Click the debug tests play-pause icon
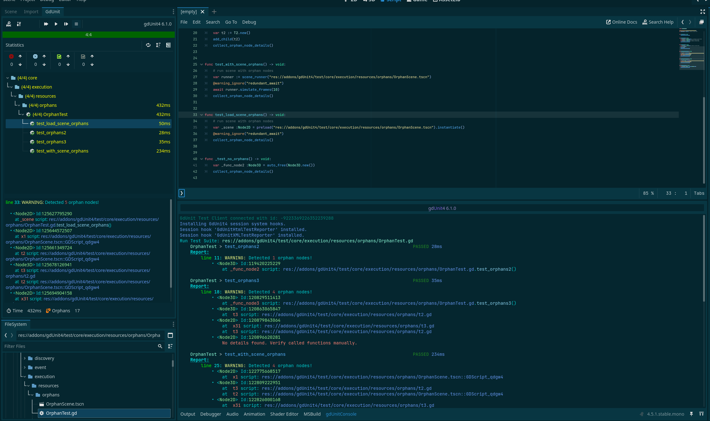 coord(66,24)
